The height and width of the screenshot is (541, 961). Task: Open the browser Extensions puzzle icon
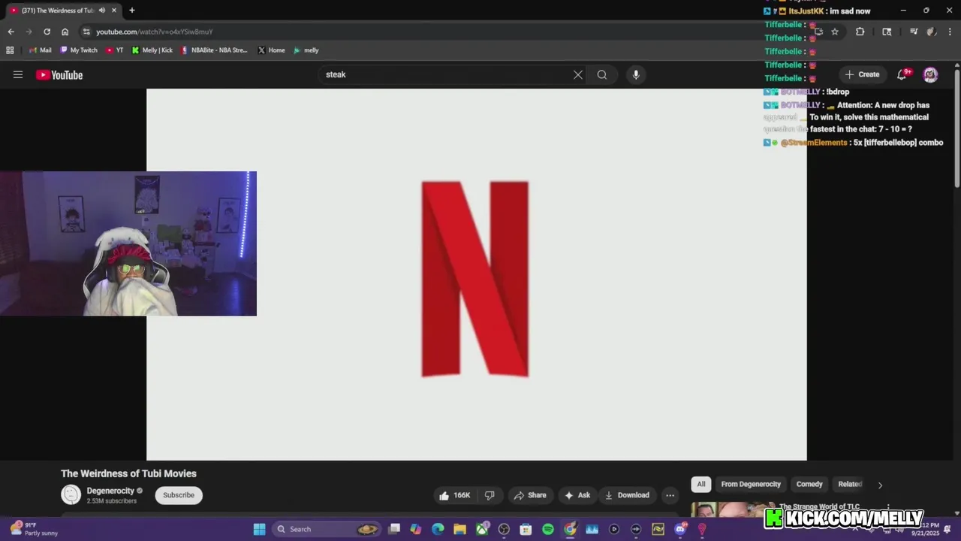tap(860, 32)
